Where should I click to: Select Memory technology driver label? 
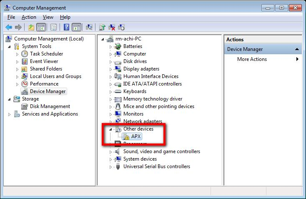pyautogui.click(x=153, y=99)
